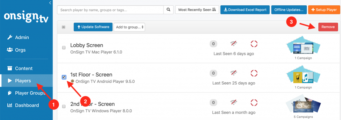Check the Lobby Screen checkbox
Screen dimensions: 341x120
[x=64, y=48]
